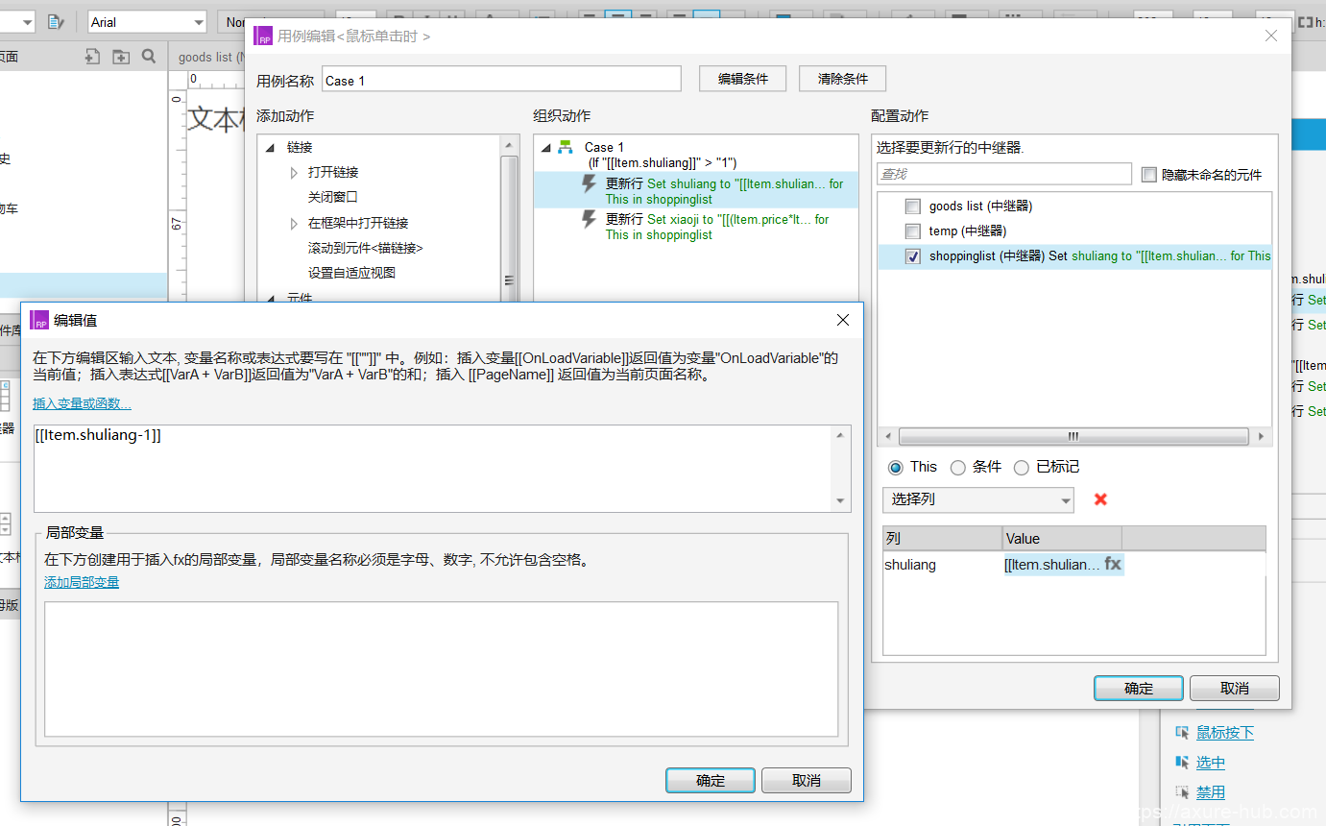
Task: Click the Case 1 tree node icon
Action: 566,147
